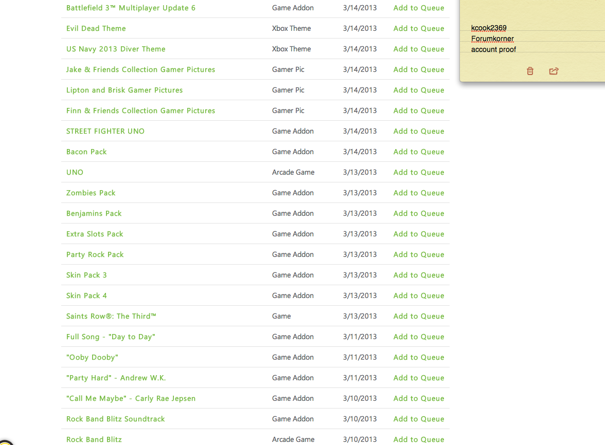Open Zombies Pack link

pos(91,193)
